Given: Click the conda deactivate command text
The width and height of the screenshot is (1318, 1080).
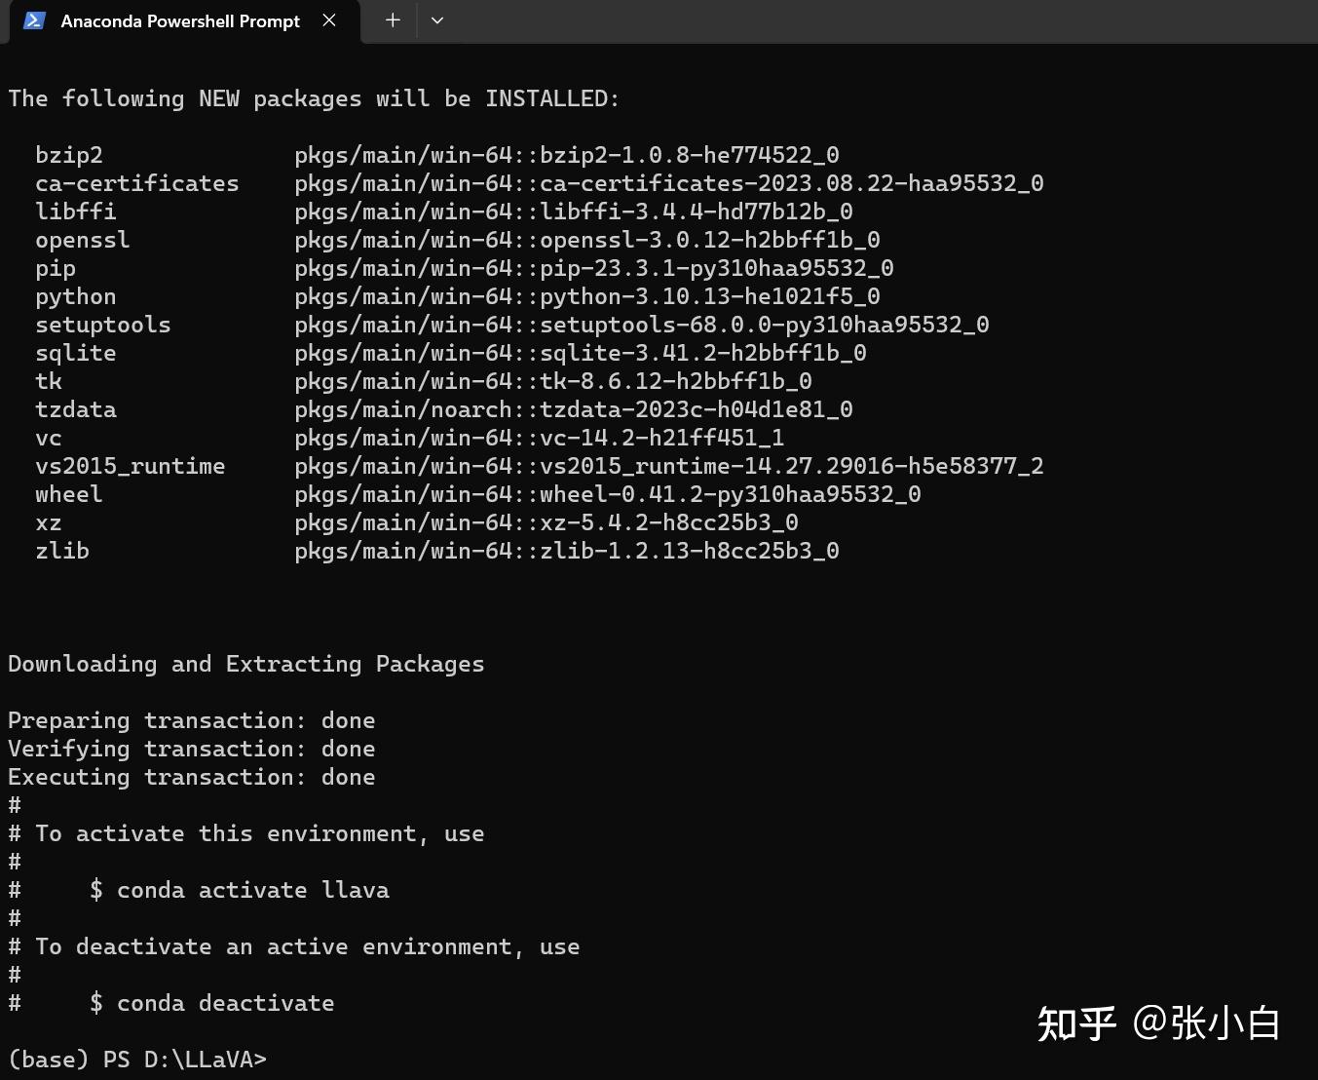Looking at the screenshot, I should pyautogui.click(x=225, y=1002).
